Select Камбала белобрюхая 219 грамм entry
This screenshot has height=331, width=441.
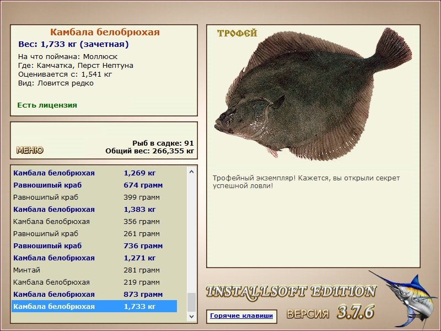[94, 282]
